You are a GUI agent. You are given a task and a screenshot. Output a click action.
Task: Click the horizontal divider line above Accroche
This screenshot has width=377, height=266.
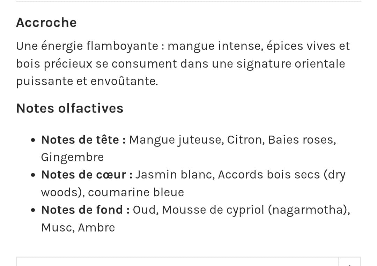(188, 1)
